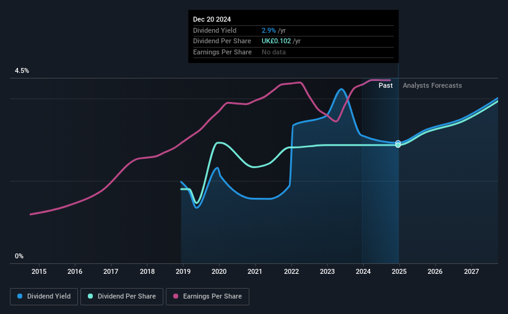Image resolution: width=508 pixels, height=314 pixels.
Task: Toggle the Dividend Per Share legend button
Action: point(122,297)
